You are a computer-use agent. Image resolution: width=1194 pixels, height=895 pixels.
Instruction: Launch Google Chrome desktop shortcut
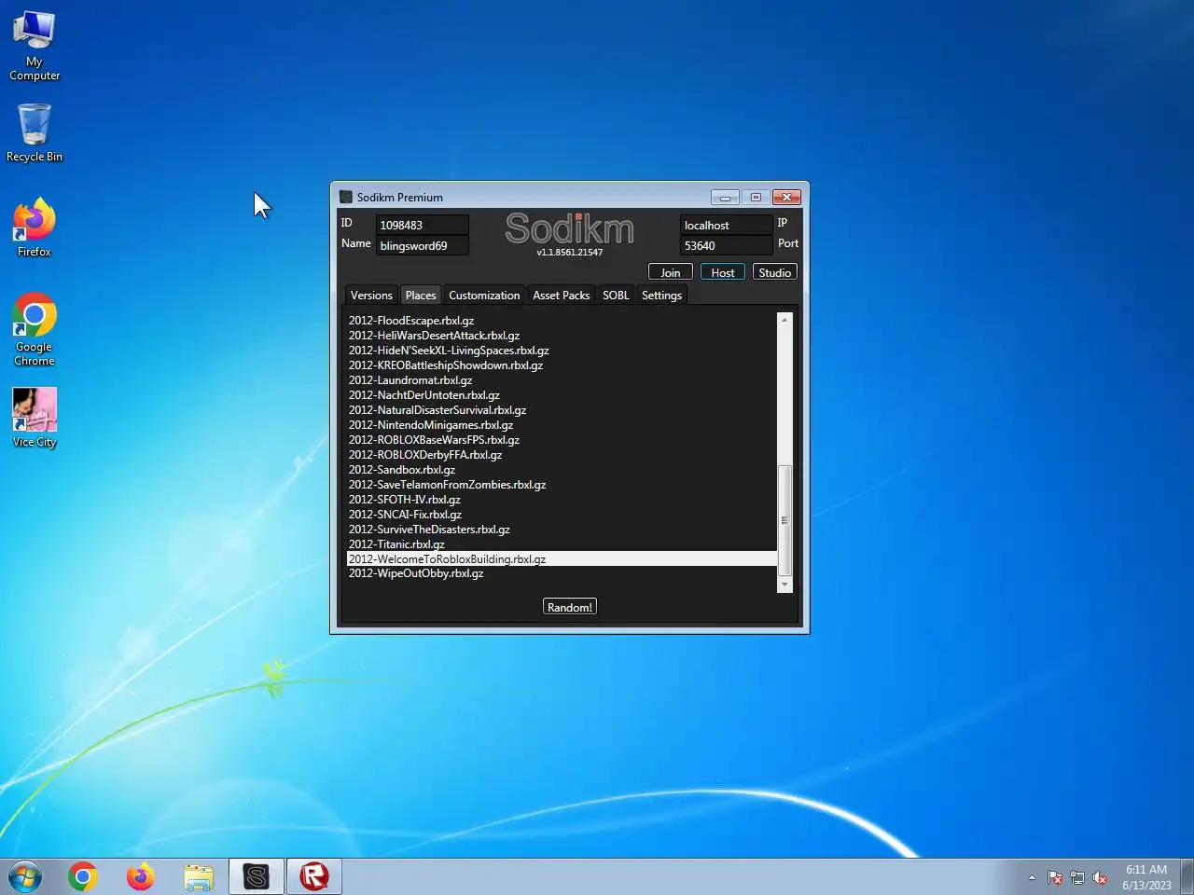35,330
